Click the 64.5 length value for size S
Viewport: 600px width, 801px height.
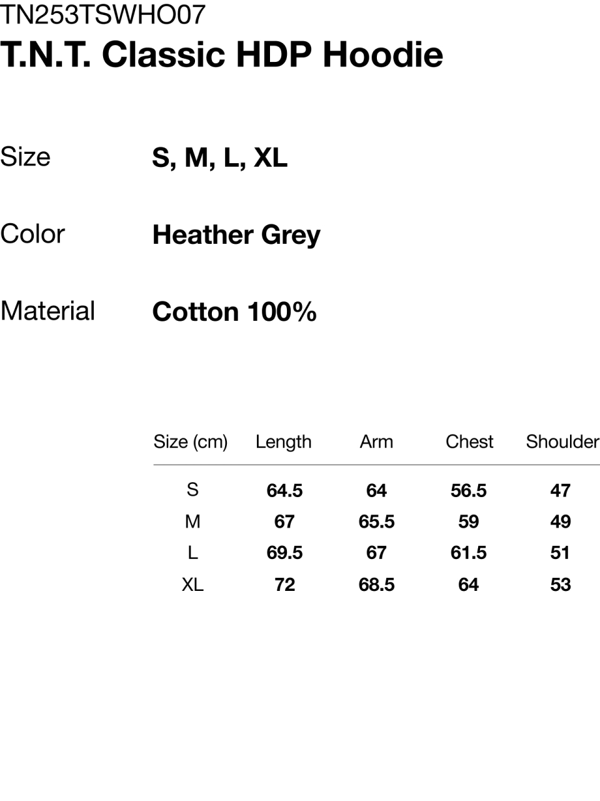point(284,491)
